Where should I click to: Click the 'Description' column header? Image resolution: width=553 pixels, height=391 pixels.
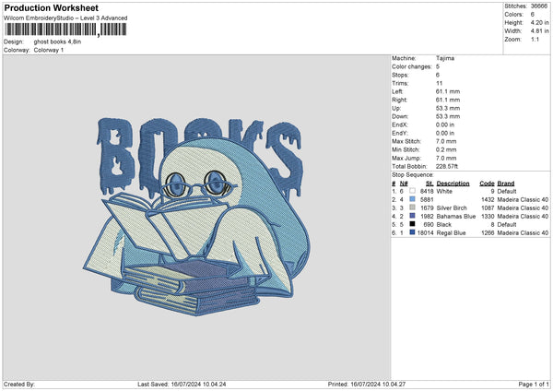453,184
